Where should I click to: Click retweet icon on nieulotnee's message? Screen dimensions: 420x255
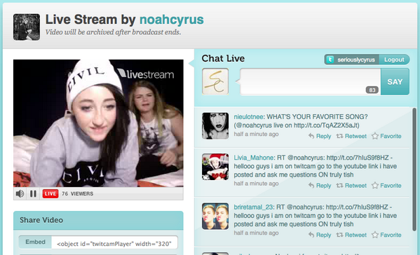point(339,136)
